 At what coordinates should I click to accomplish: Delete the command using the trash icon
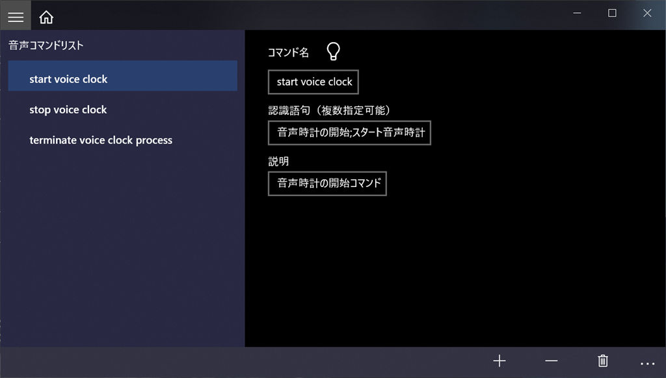[x=603, y=361]
